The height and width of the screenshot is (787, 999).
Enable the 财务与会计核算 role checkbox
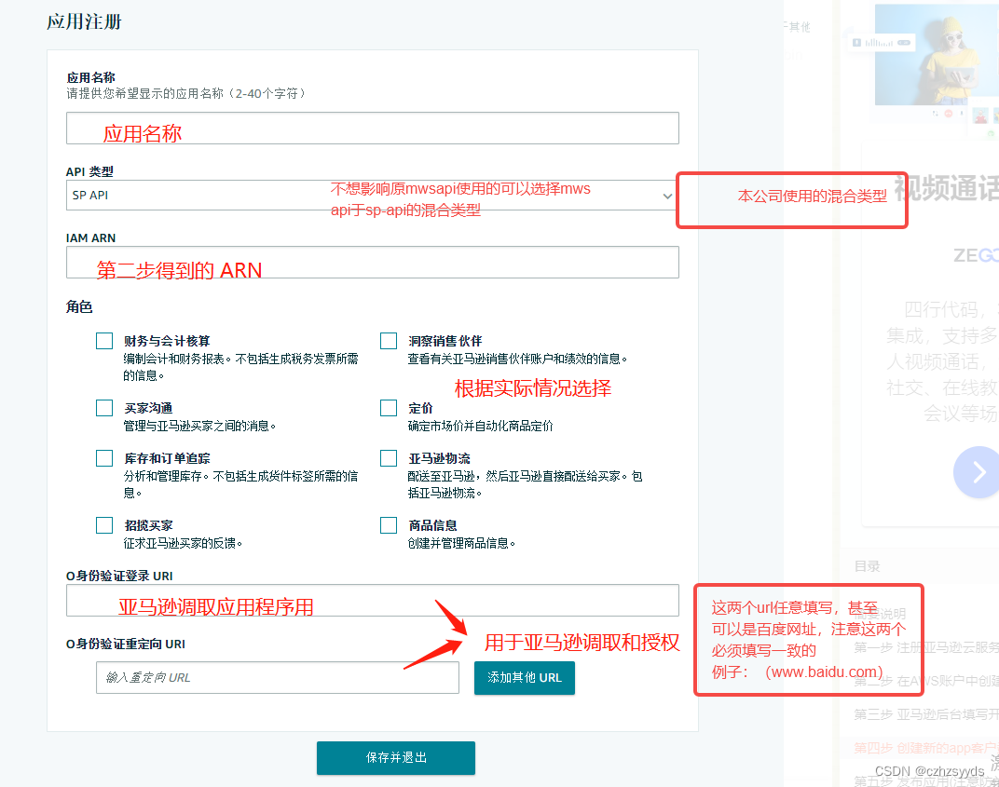(x=103, y=340)
